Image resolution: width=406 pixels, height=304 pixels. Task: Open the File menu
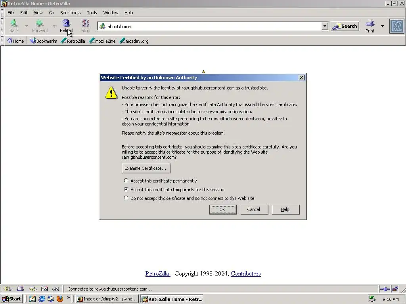tap(11, 13)
